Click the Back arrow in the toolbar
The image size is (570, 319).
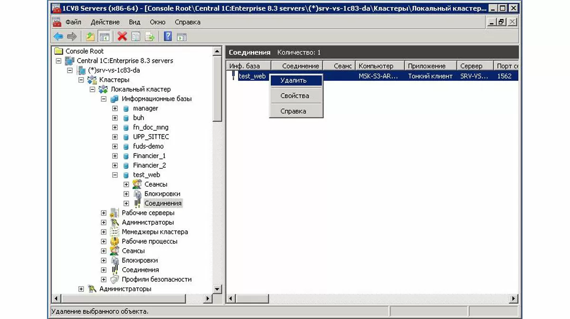click(x=58, y=37)
